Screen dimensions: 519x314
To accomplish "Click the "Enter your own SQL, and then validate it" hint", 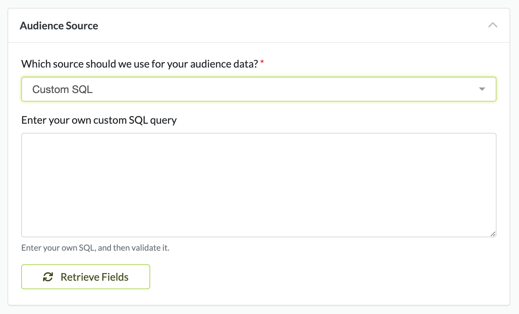I will tap(95, 248).
